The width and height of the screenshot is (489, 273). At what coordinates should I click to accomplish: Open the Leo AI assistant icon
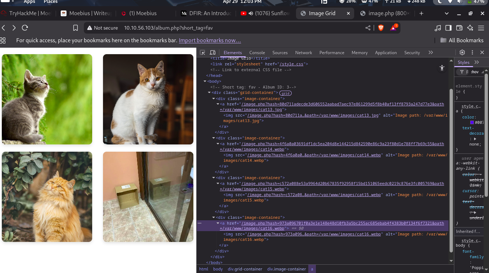coord(470,28)
